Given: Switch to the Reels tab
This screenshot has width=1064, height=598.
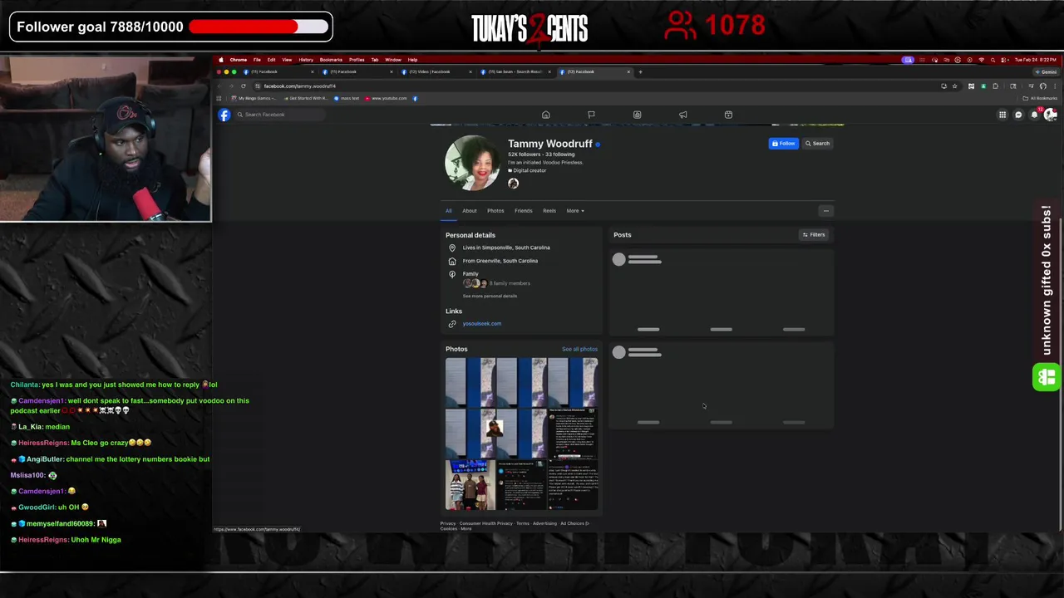Looking at the screenshot, I should [x=549, y=211].
